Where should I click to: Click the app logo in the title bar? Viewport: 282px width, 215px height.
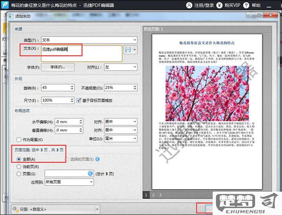(5, 5)
